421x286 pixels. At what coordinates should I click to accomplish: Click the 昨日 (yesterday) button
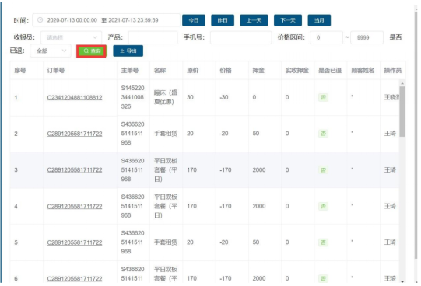[223, 20]
